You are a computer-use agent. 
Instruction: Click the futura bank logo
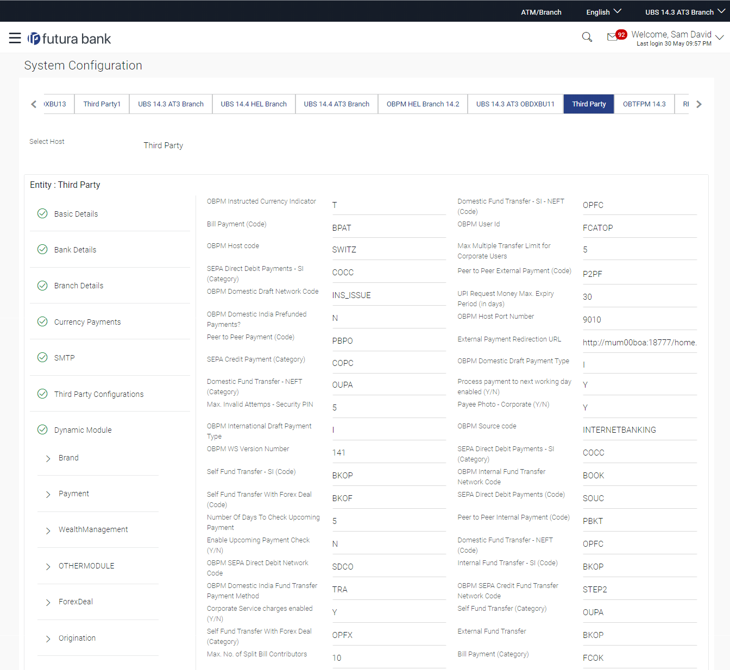pos(70,39)
